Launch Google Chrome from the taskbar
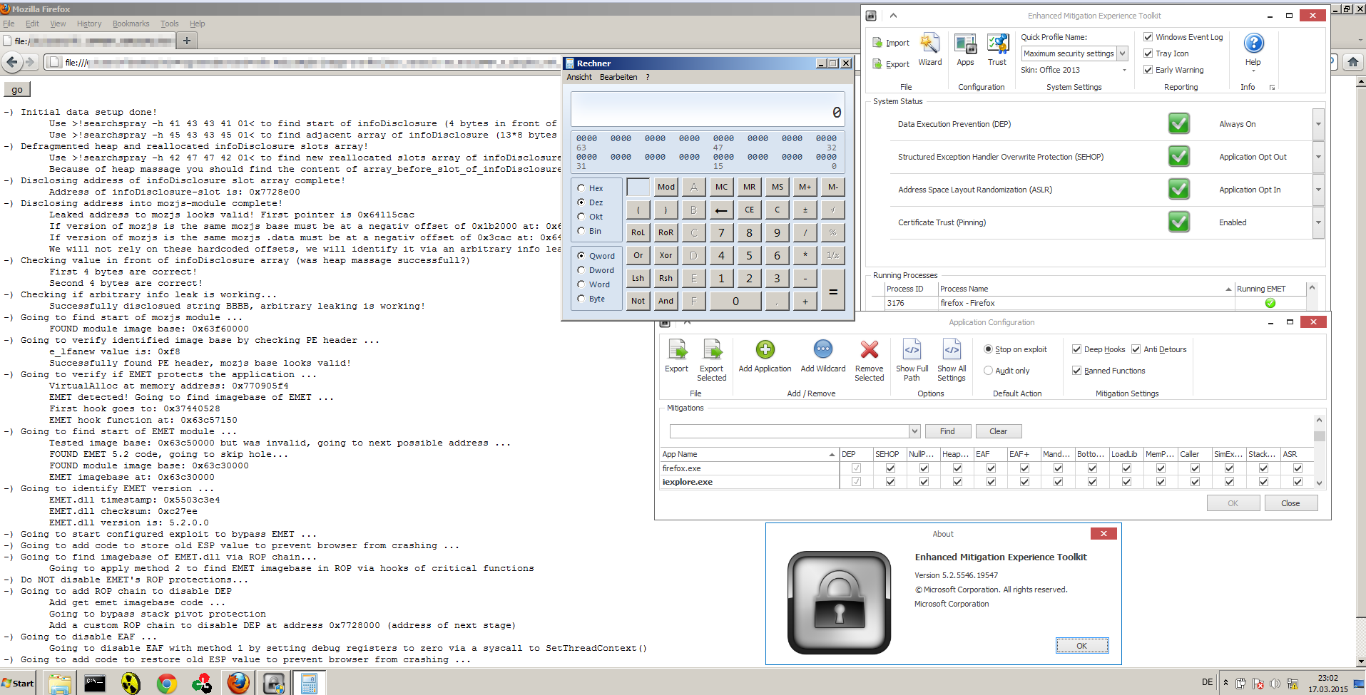The image size is (1366, 695). click(167, 684)
